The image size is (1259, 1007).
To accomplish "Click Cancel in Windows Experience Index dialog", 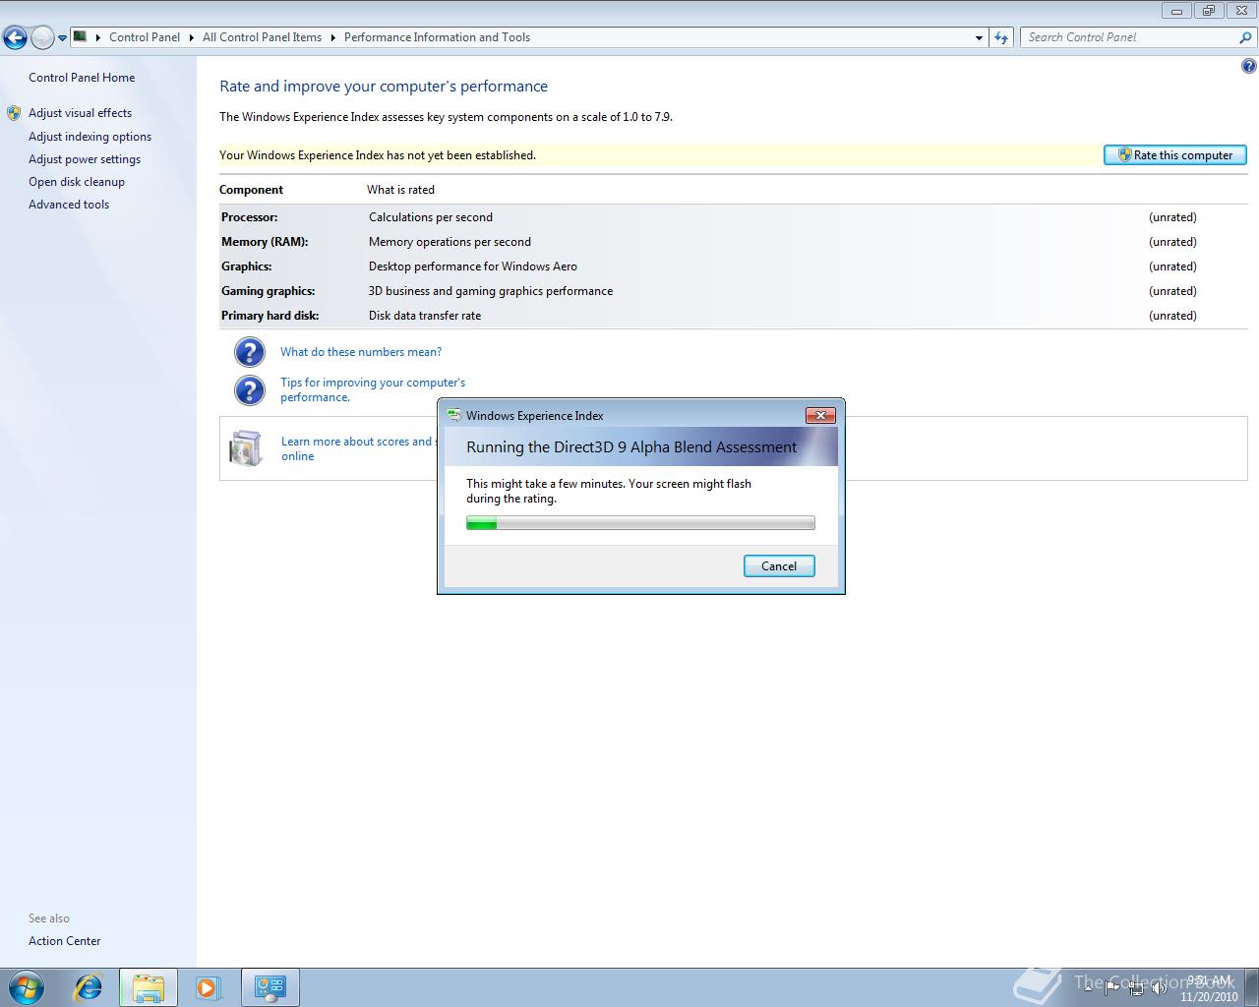I will (x=779, y=565).
